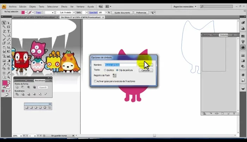Click the star shape tool in the floating bar
This screenshot has width=247, height=142.
(45, 108)
